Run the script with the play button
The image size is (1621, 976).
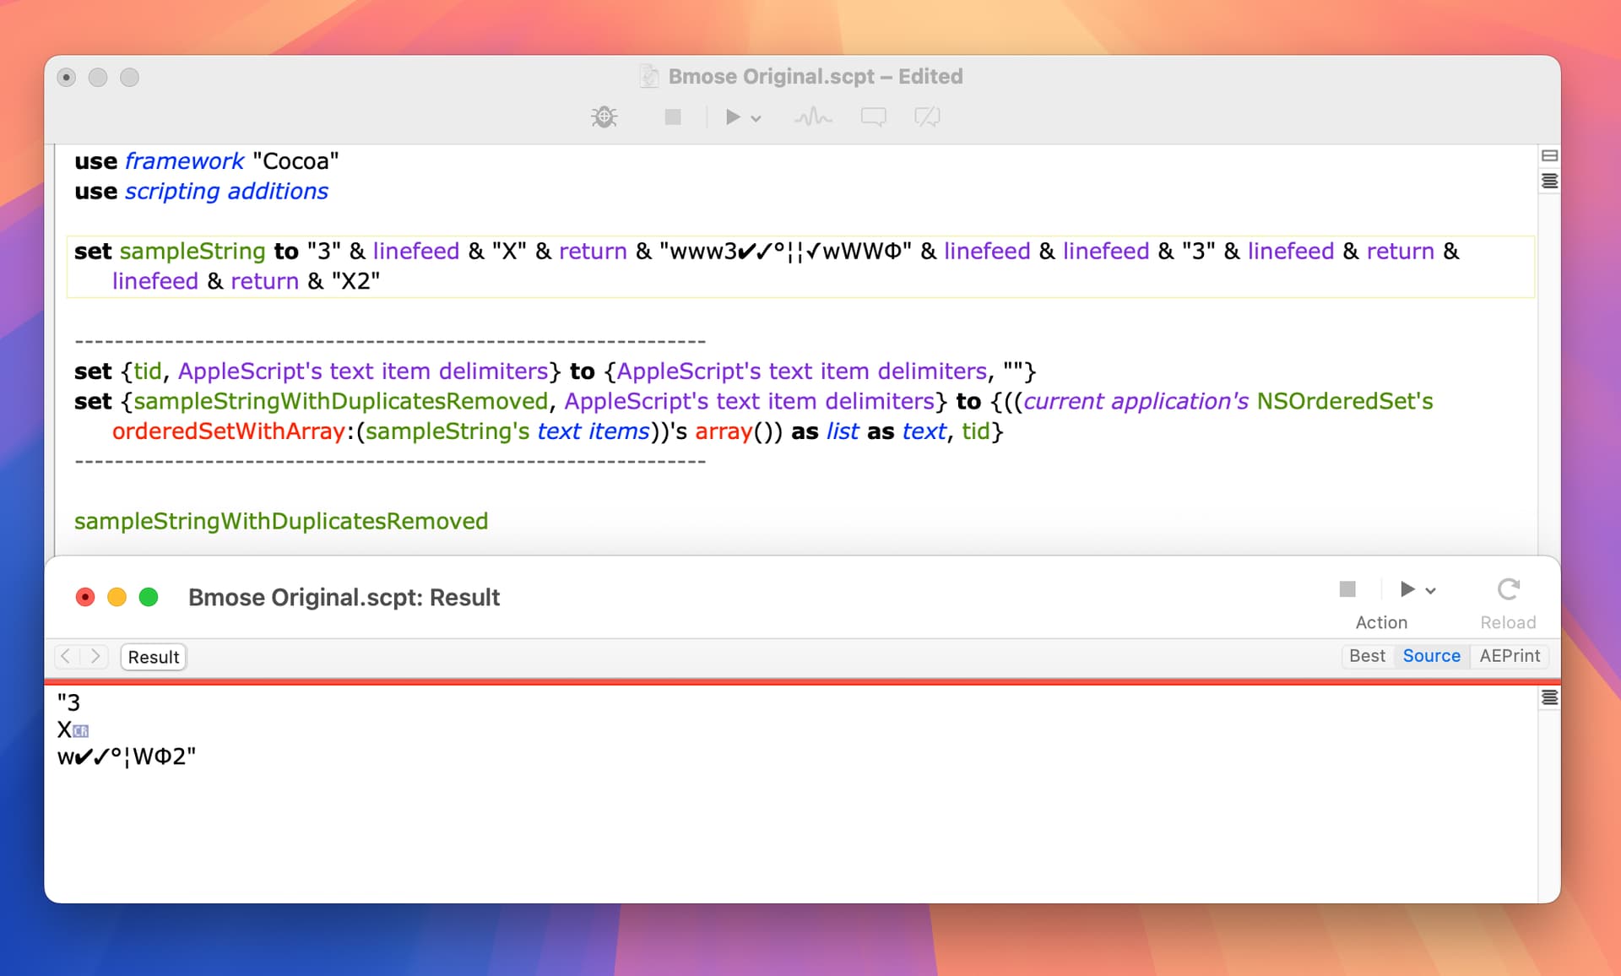[x=733, y=117]
